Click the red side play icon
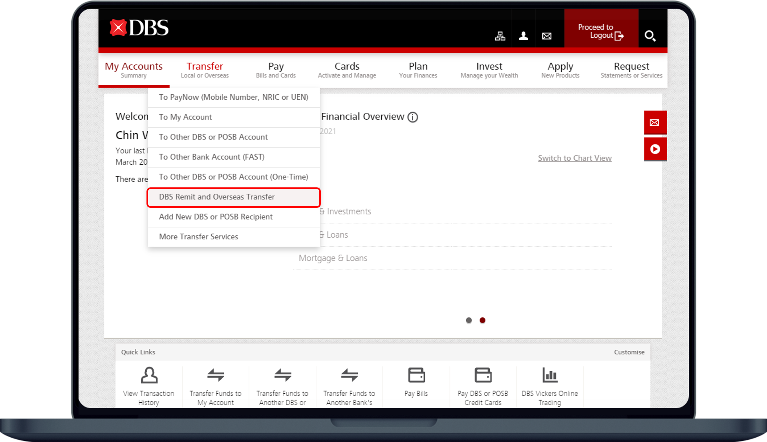Image resolution: width=767 pixels, height=442 pixels. pyautogui.click(x=655, y=149)
